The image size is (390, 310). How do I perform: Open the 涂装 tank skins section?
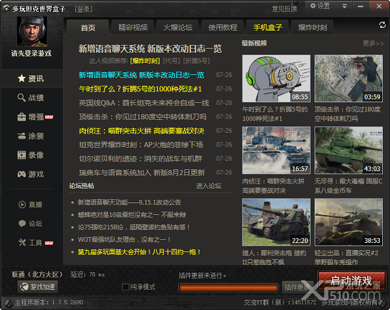(31, 136)
